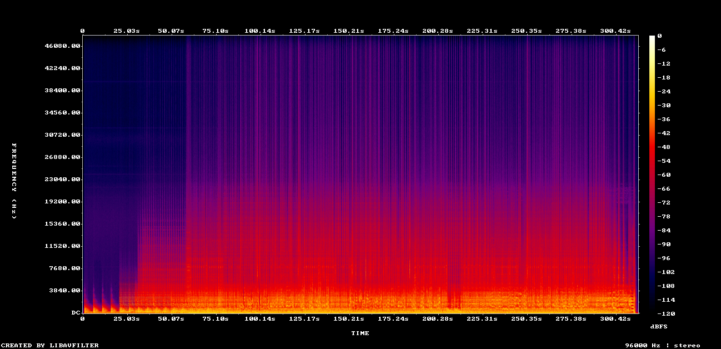Click the TIME axis title
This screenshot has width=721, height=349.
pos(360,333)
